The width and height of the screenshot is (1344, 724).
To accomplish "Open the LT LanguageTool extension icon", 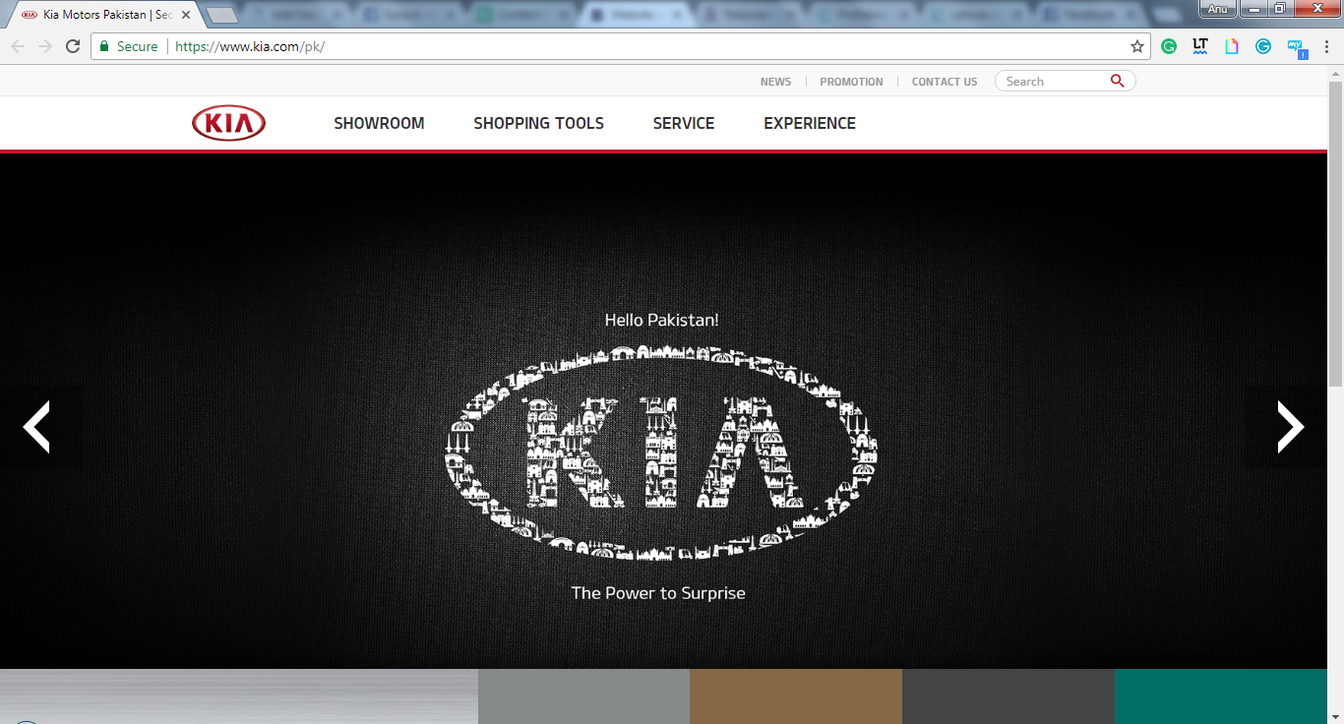I will (1200, 46).
